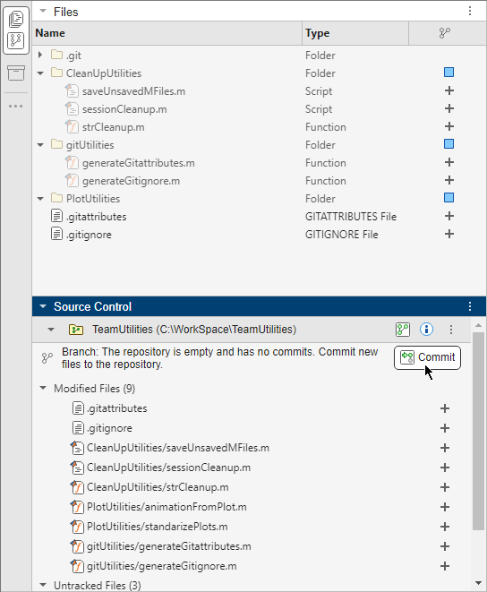487x592 pixels.
Task: Select gitUtilities/generateGitattributes.m in Modified Files
Action: pyautogui.click(x=169, y=546)
